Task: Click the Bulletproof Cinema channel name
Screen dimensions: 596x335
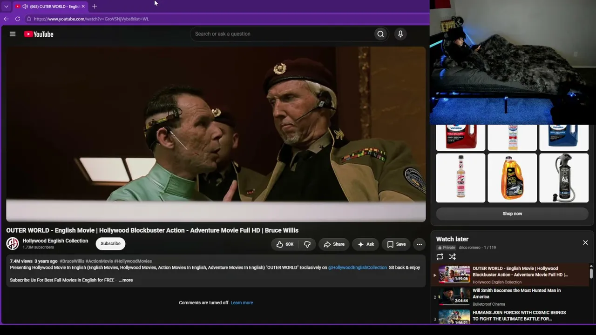Action: click(x=489, y=304)
